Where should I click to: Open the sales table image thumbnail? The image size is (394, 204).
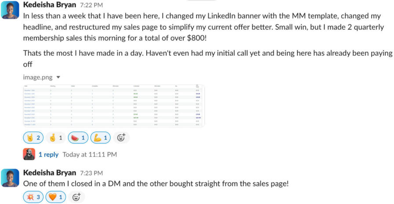coord(113,106)
